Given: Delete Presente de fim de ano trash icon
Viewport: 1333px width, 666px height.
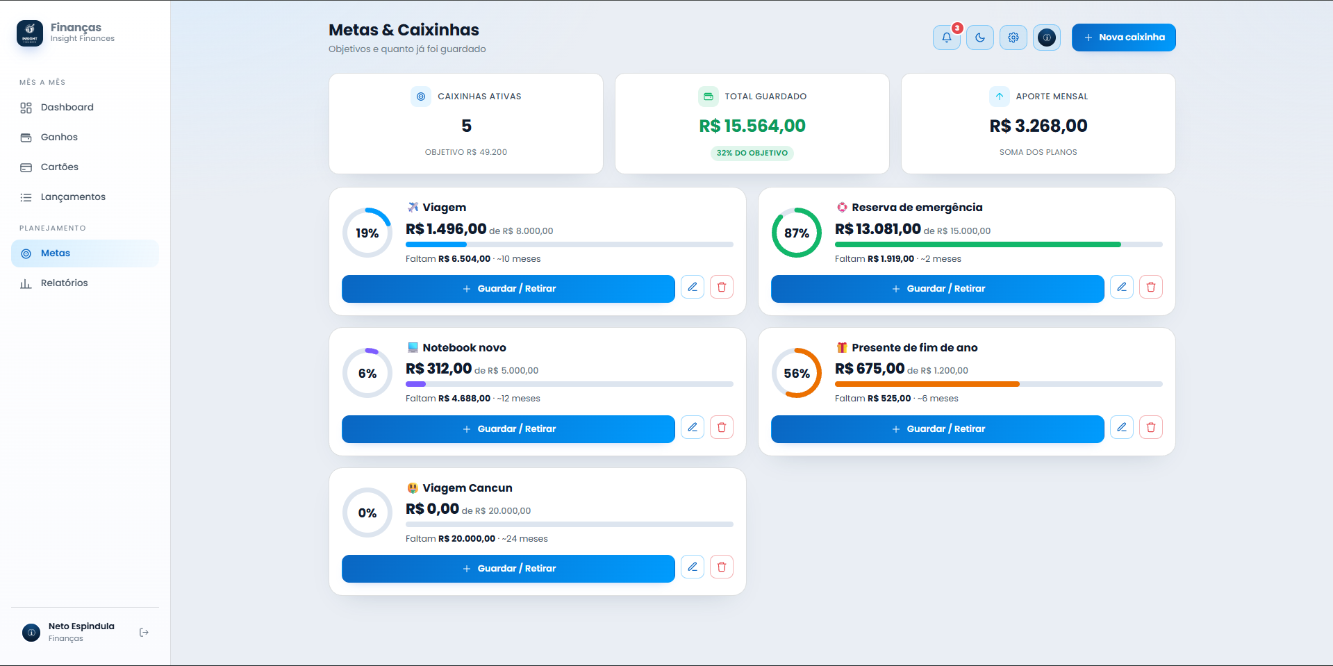Looking at the screenshot, I should click(1151, 427).
